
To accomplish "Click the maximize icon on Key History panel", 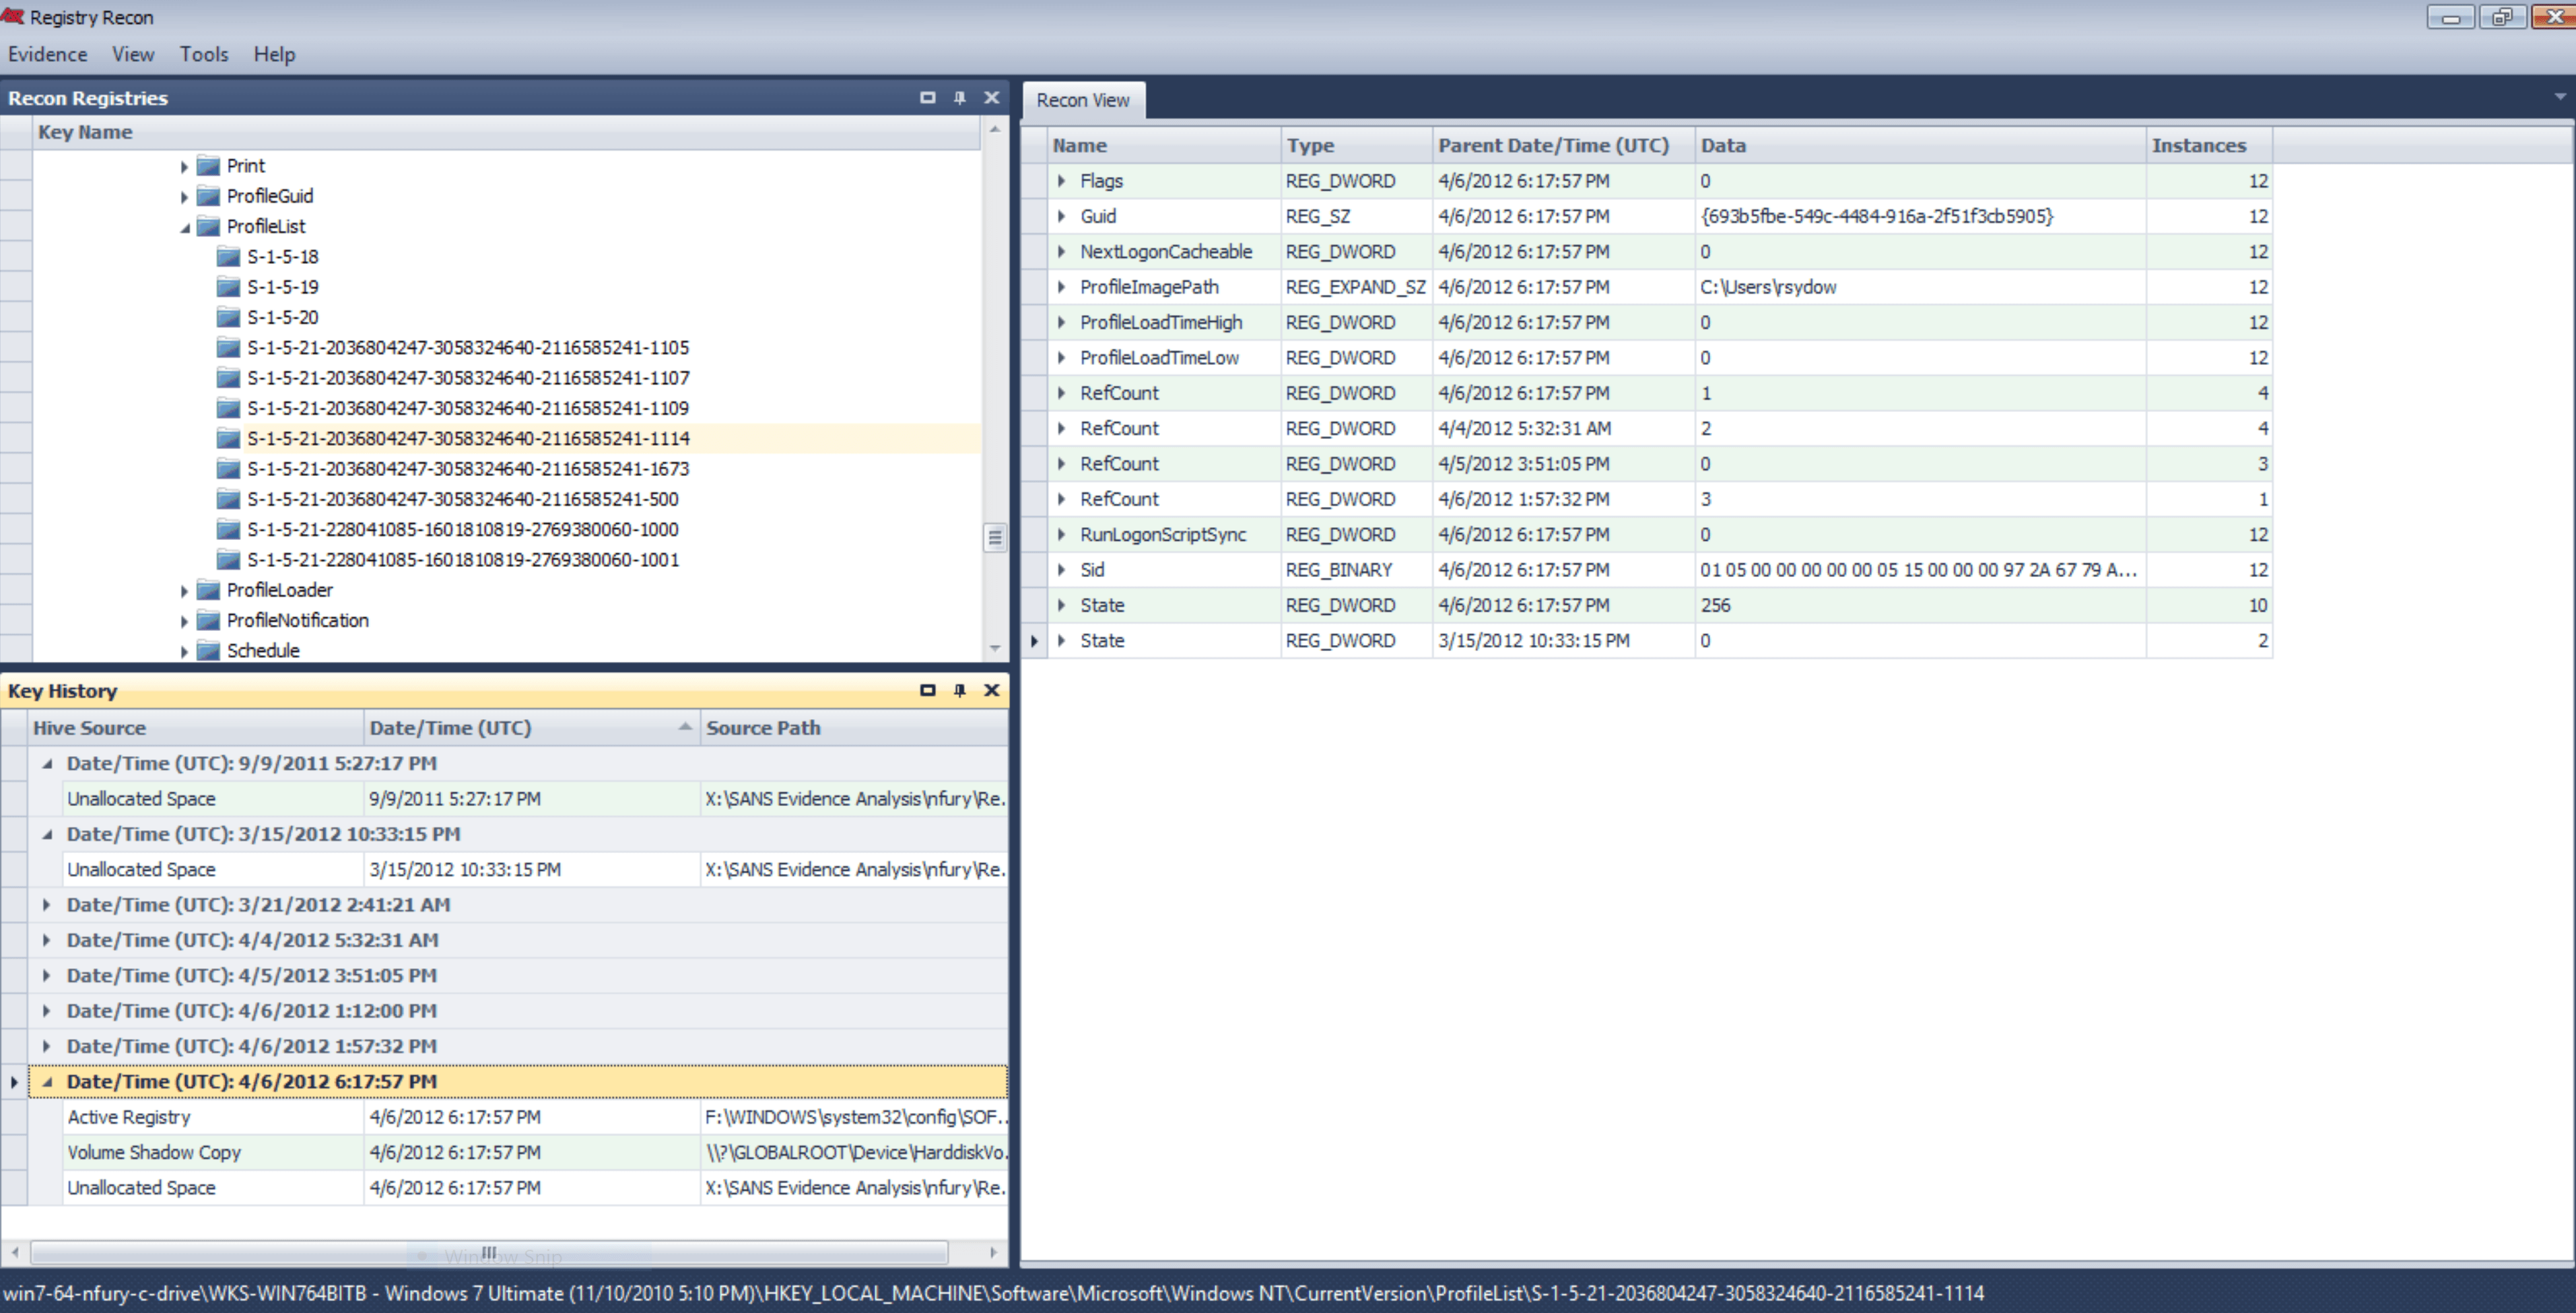I will [x=927, y=690].
